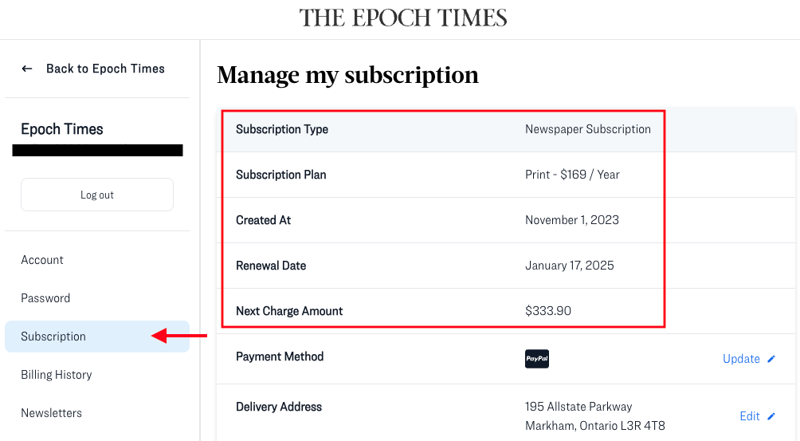
Task: Click the Print - $169 / Year plan text
Action: pyautogui.click(x=572, y=175)
